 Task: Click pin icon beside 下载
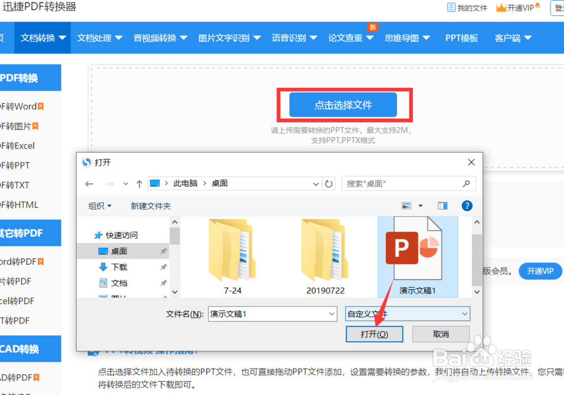tap(164, 267)
